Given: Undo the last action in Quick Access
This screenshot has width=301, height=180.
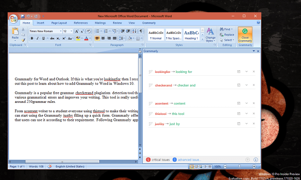Looking at the screenshot, I should 28,16.
